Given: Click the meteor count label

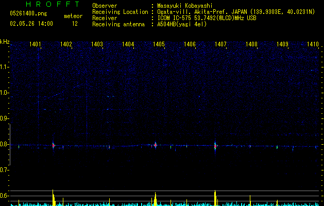Looking at the screenshot, I should [x=73, y=16].
